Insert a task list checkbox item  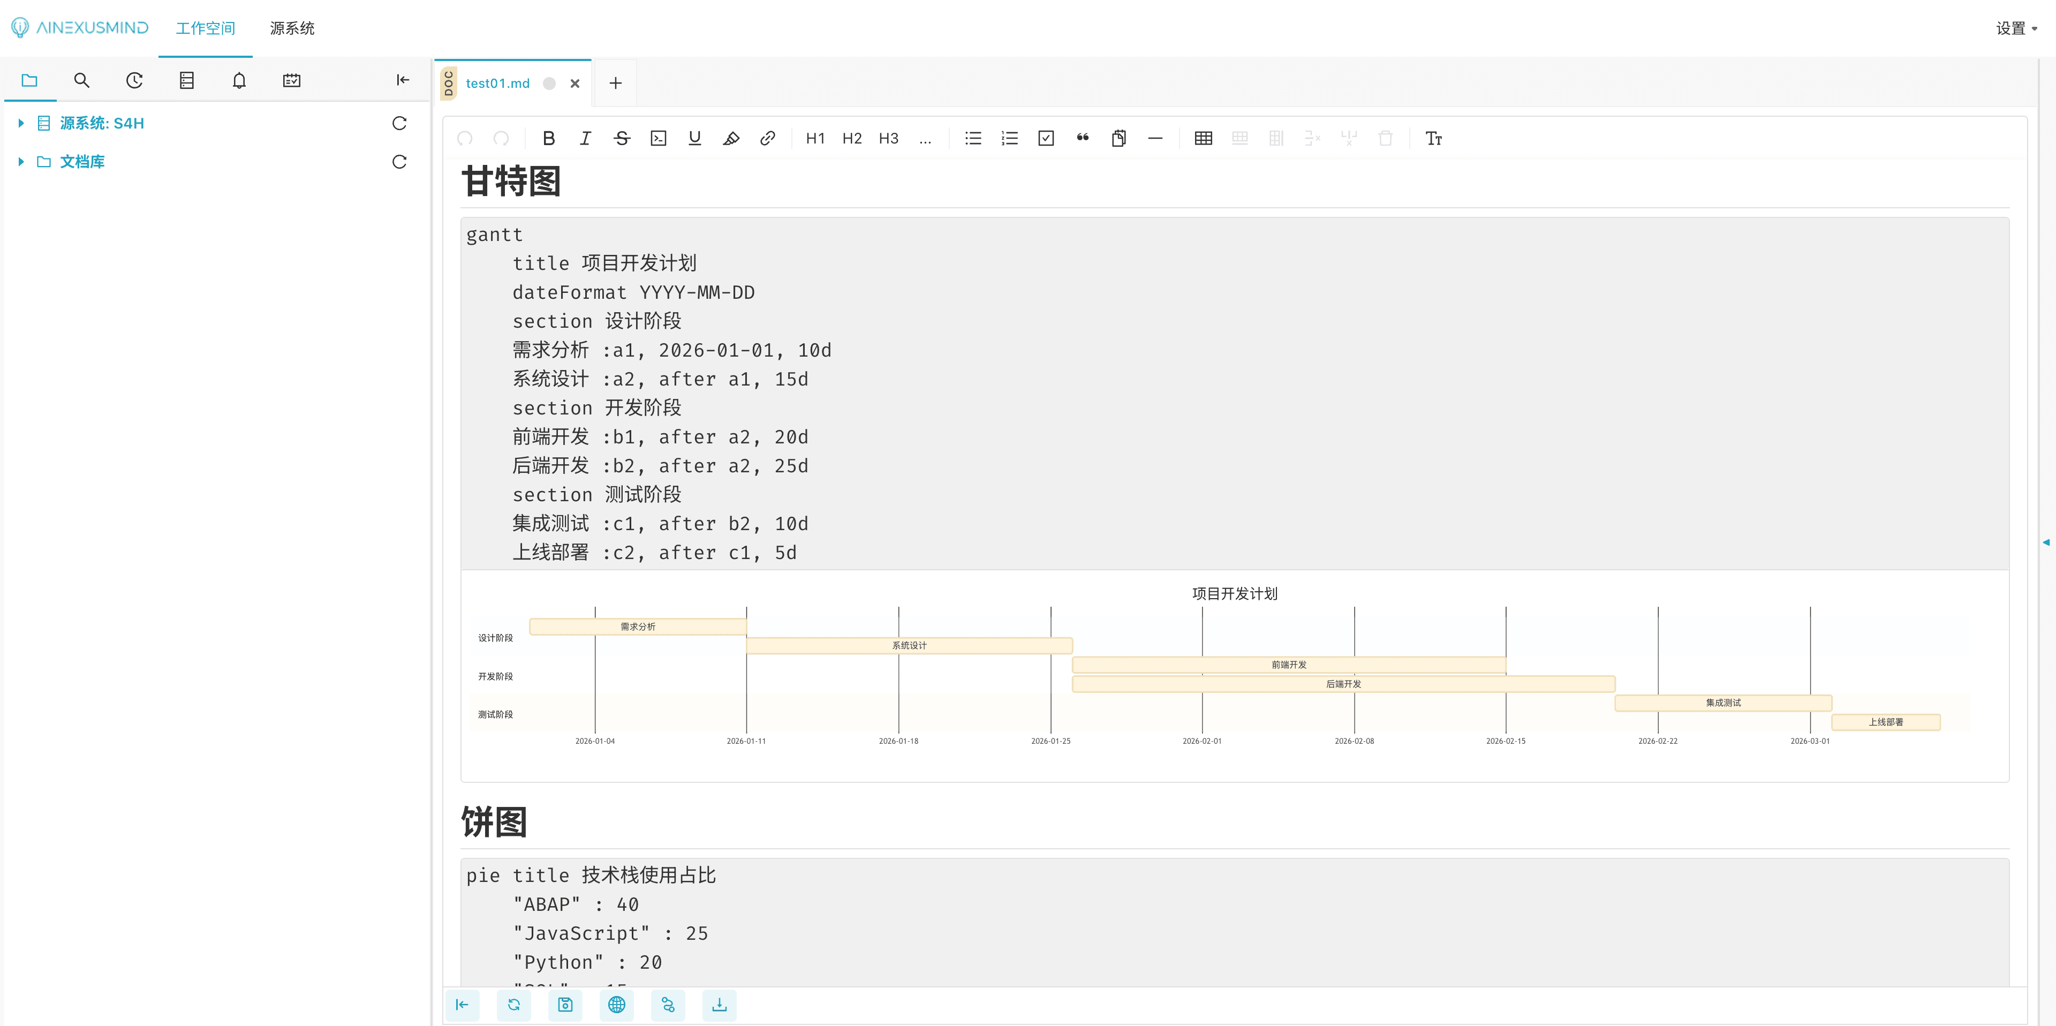(1046, 138)
